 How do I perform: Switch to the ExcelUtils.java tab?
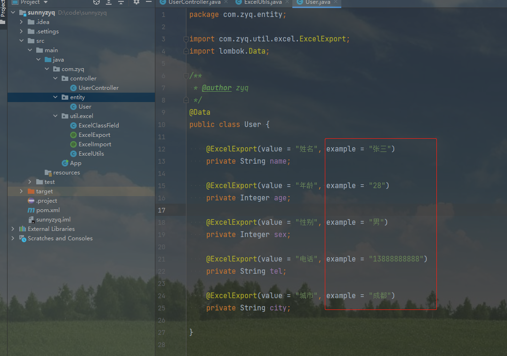click(263, 2)
